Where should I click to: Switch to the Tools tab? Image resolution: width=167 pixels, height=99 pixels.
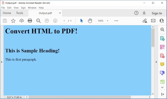pyautogui.click(x=20, y=13)
